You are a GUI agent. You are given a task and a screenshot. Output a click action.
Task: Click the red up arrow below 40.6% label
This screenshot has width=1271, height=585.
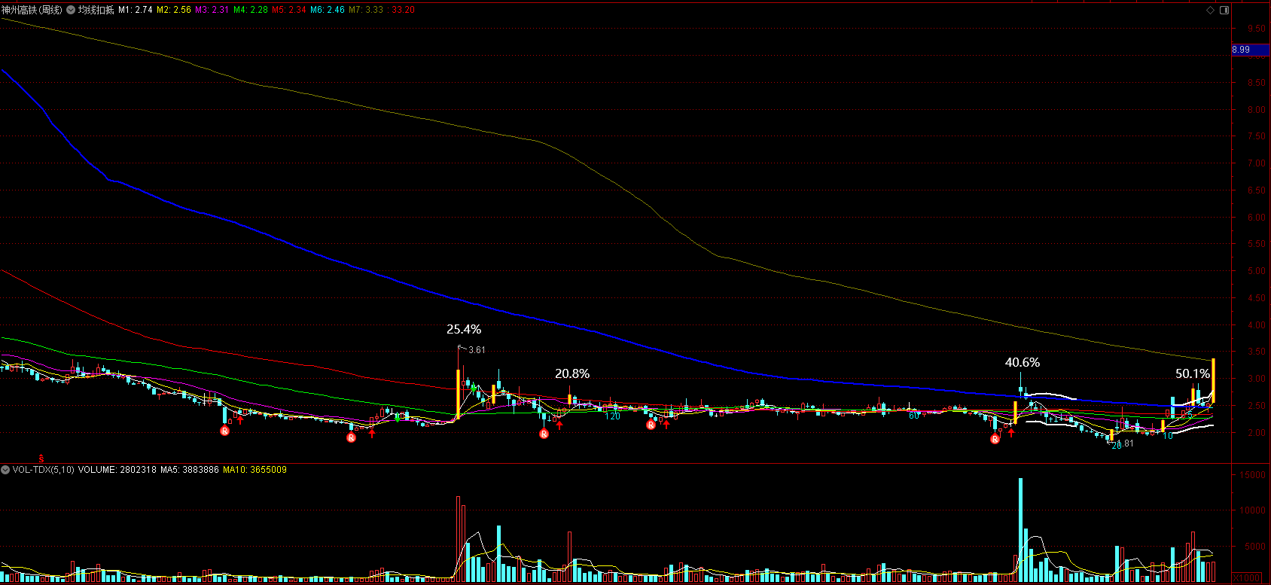1011,432
